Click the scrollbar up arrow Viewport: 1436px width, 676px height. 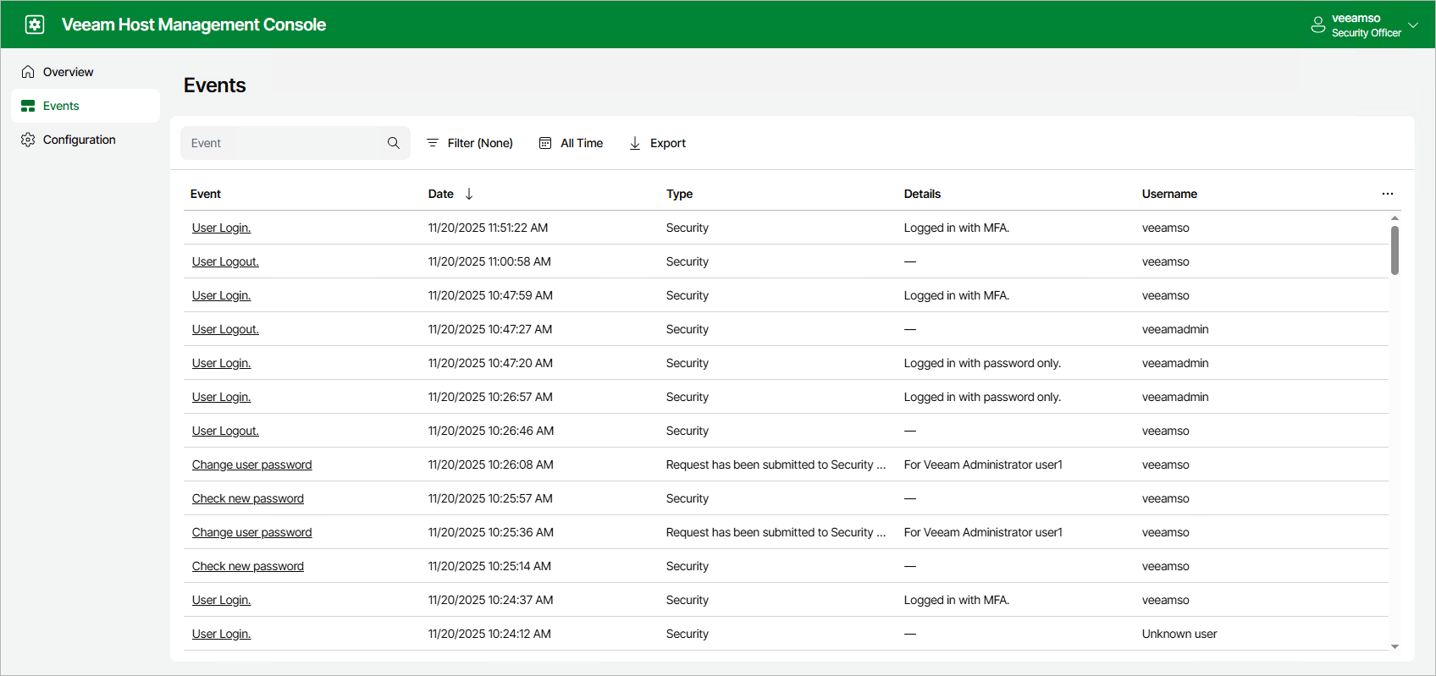click(x=1395, y=218)
